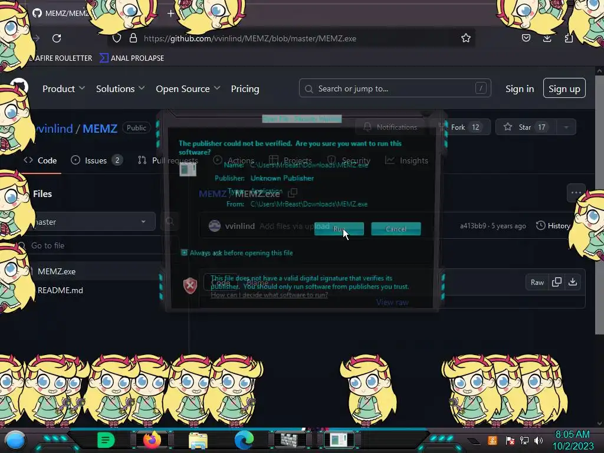The width and height of the screenshot is (604, 453).
Task: Select MEMZ.exe in the file tree
Action: pos(57,271)
